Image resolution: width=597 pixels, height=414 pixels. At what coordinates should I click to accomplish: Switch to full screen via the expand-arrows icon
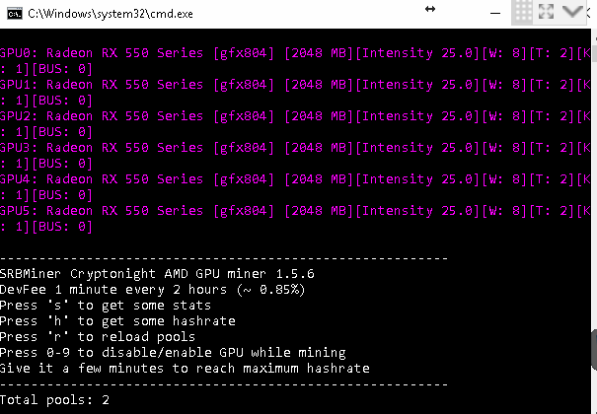pyautogui.click(x=546, y=12)
